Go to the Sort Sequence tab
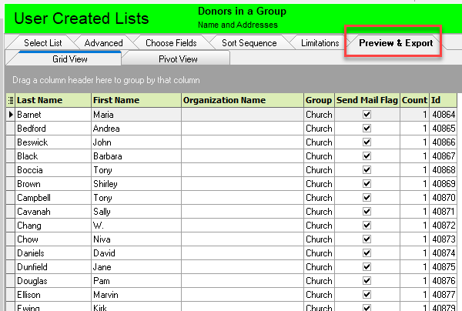The width and height of the screenshot is (462, 311). click(248, 43)
